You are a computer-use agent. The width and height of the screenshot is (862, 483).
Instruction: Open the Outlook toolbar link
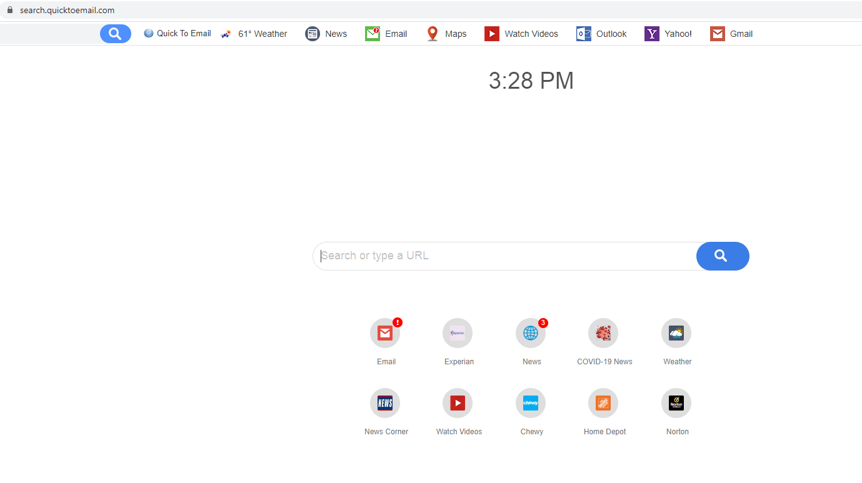[x=611, y=34]
